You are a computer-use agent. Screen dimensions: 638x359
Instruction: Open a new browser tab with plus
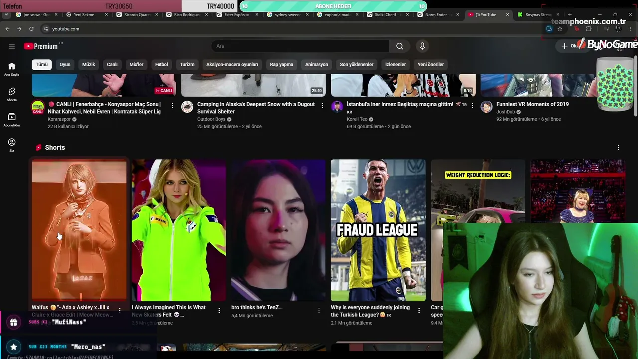click(570, 15)
